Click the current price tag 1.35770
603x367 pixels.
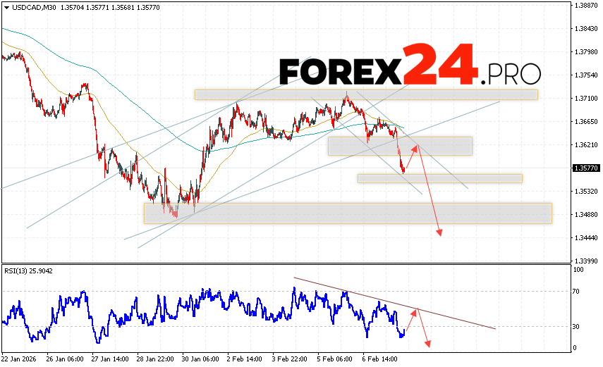click(585, 168)
